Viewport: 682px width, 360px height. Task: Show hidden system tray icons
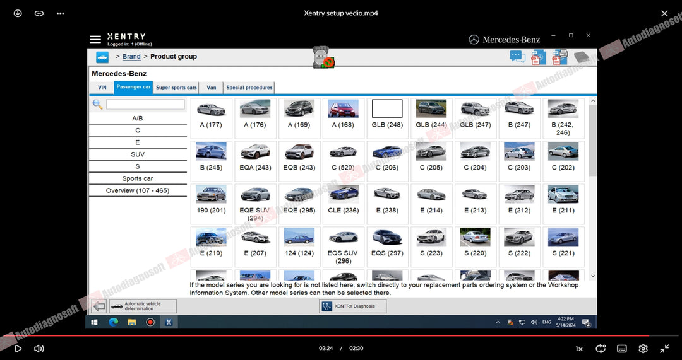(x=498, y=322)
